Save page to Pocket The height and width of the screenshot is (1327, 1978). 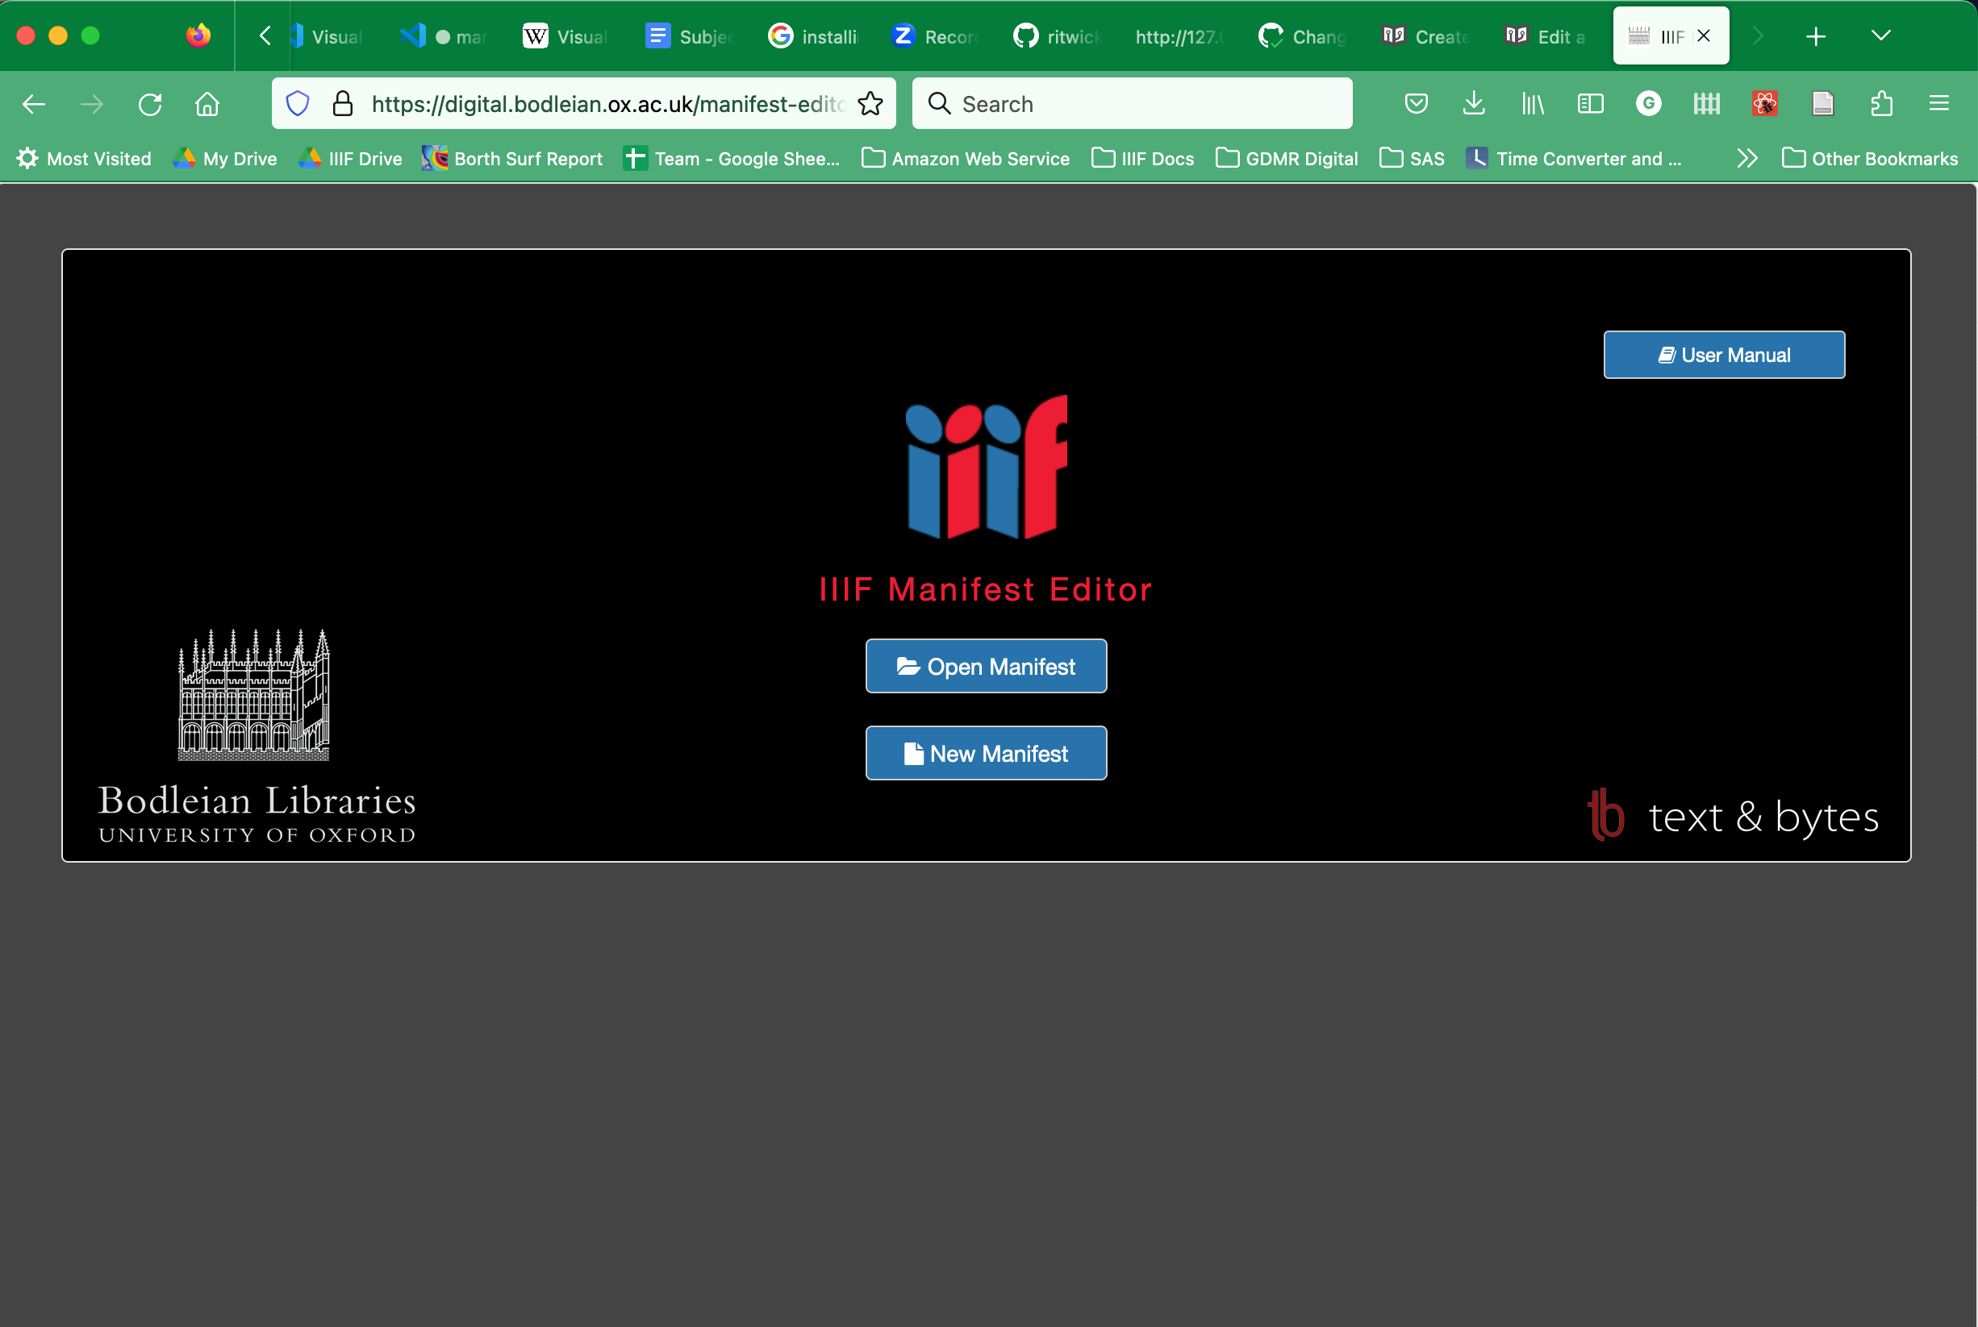pyautogui.click(x=1417, y=104)
